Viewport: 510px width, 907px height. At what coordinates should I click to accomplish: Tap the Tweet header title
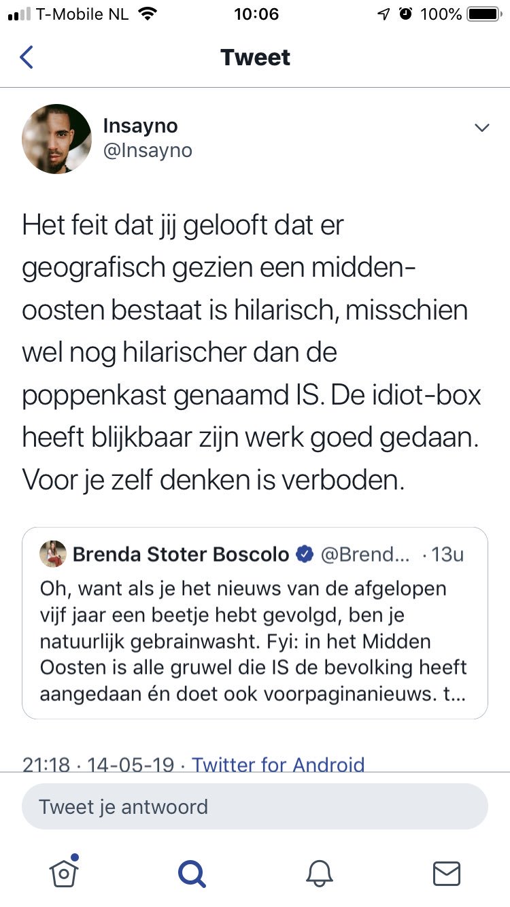click(255, 57)
